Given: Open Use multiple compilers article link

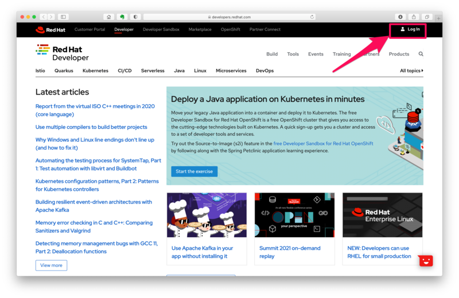Looking at the screenshot, I should tap(91, 127).
